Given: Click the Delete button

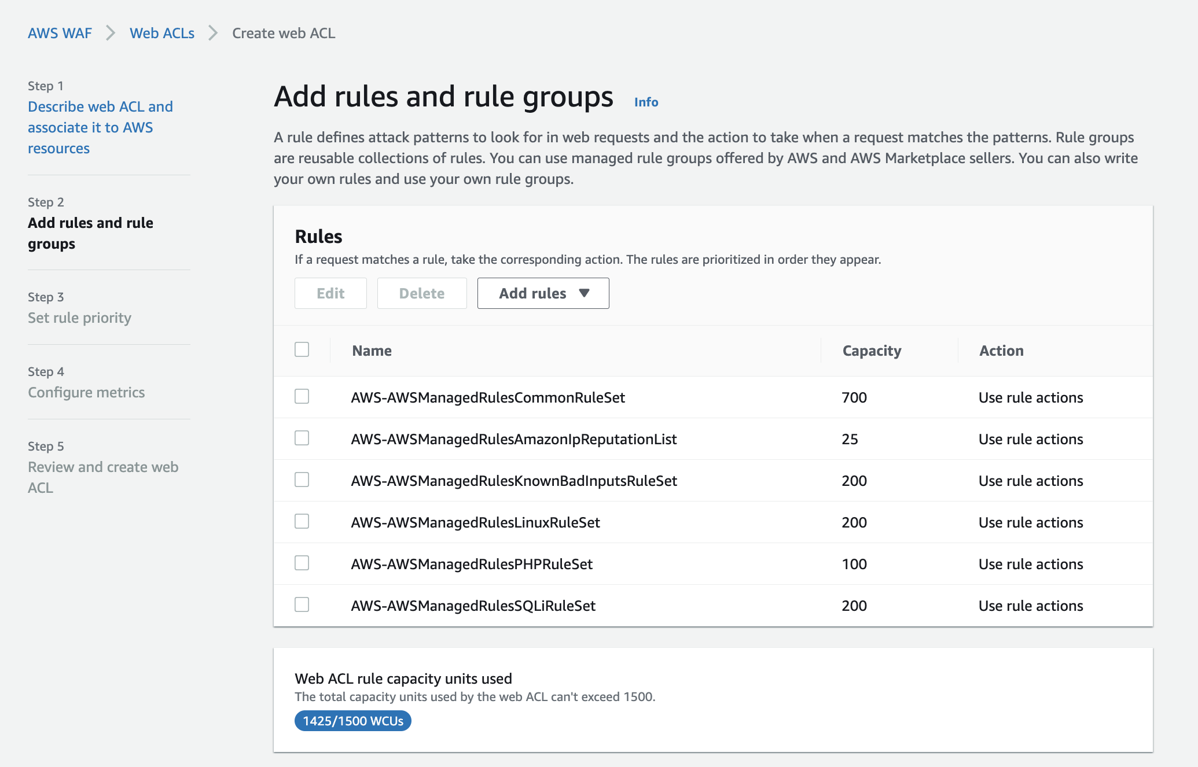Looking at the screenshot, I should pyautogui.click(x=422, y=293).
